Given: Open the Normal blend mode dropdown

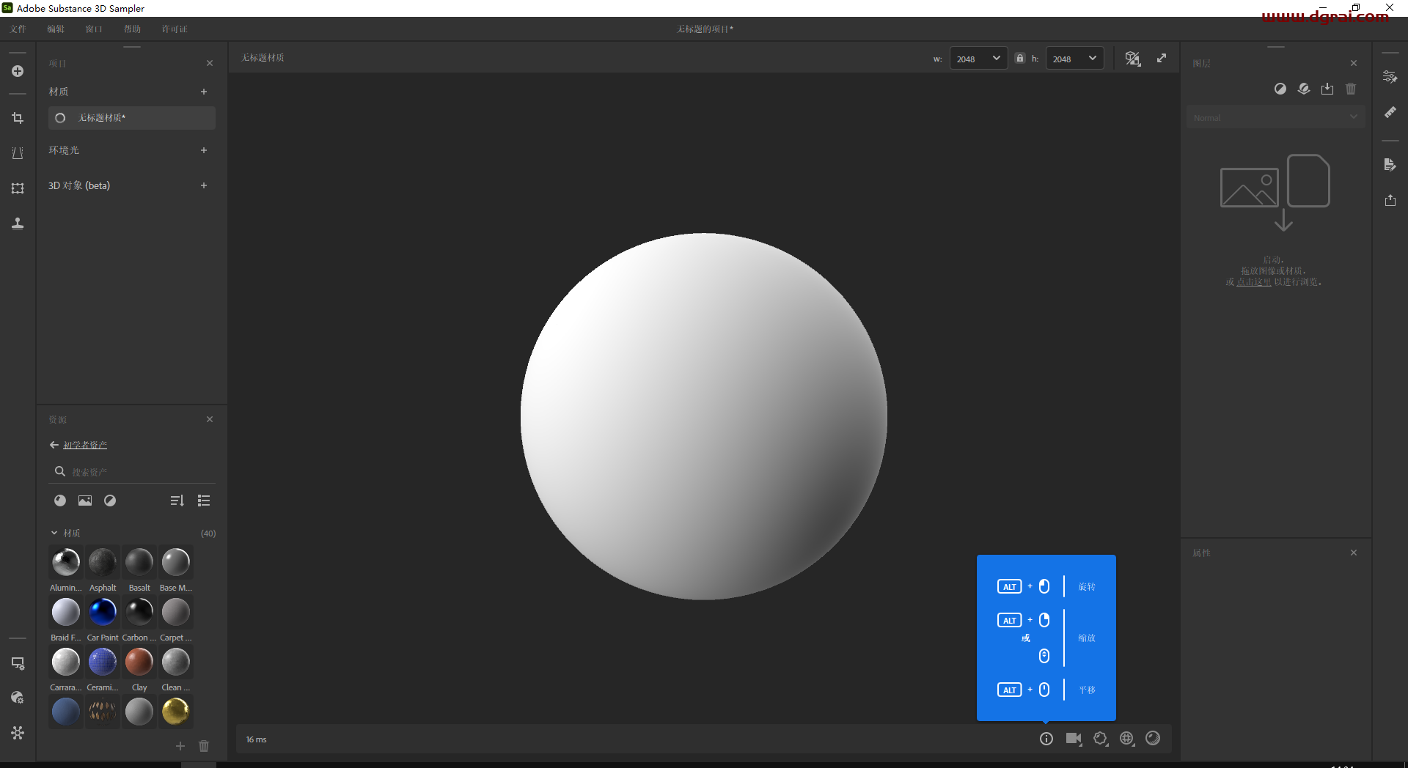Looking at the screenshot, I should click(1276, 117).
